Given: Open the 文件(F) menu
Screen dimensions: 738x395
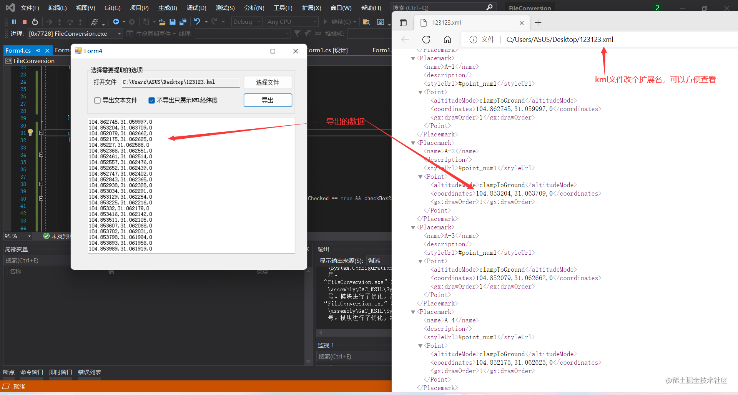Looking at the screenshot, I should pyautogui.click(x=30, y=8).
